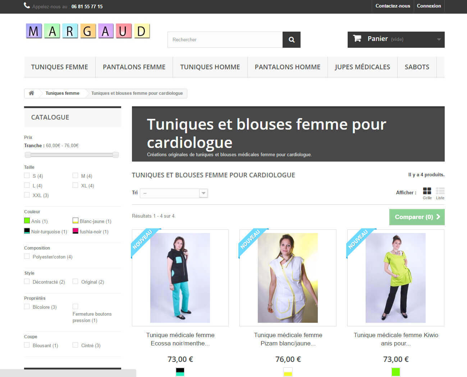Click the MARGAUD logo

[88, 31]
